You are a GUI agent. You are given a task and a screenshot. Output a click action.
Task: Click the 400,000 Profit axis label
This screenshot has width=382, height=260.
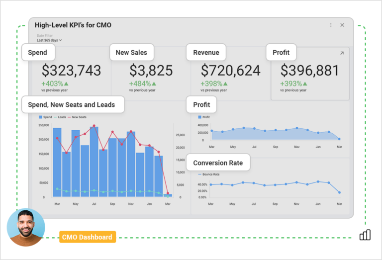point(203,125)
